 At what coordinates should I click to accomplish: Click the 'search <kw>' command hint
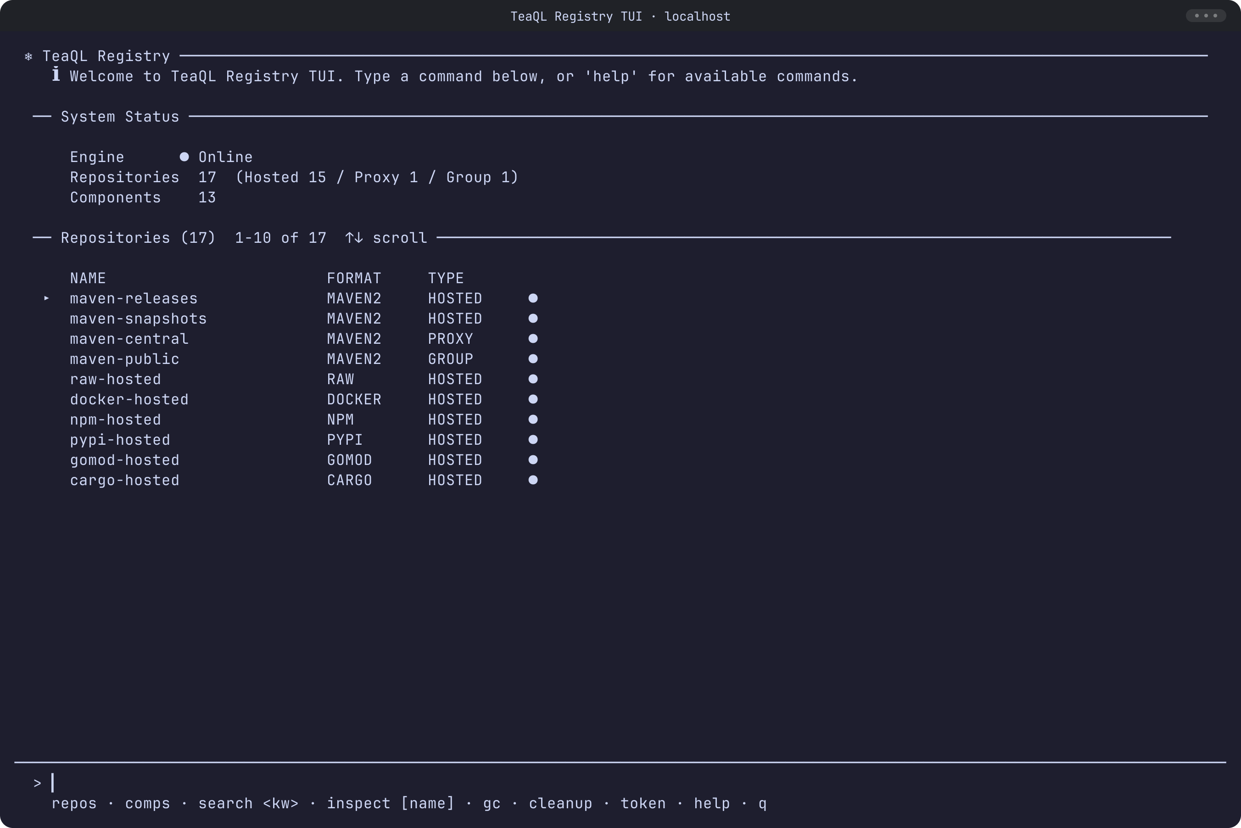click(248, 804)
